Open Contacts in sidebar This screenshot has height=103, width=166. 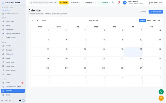coord(13,50)
